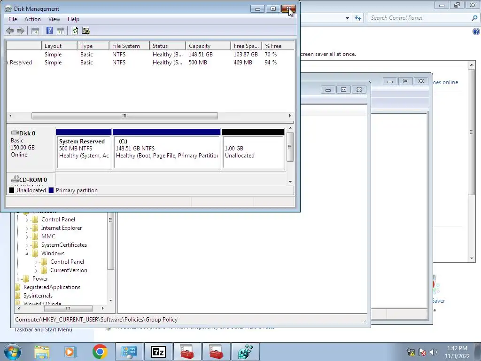Click the blue Primary partition legend swatch
Image resolution: width=481 pixels, height=361 pixels.
click(51, 190)
